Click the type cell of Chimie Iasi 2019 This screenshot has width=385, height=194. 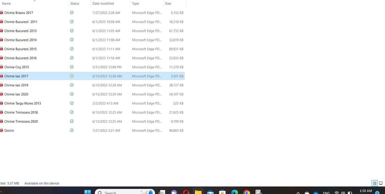pos(147,85)
